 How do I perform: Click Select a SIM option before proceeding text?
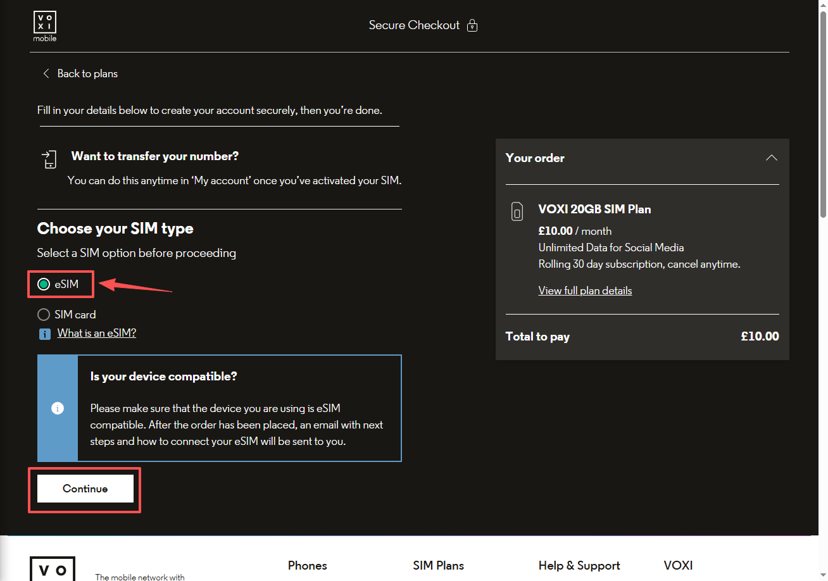(137, 253)
